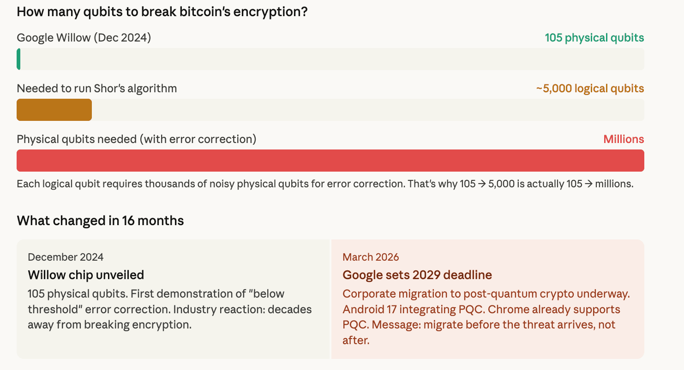
Task: Click the error correction explanation sentence
Action: pyautogui.click(x=325, y=184)
